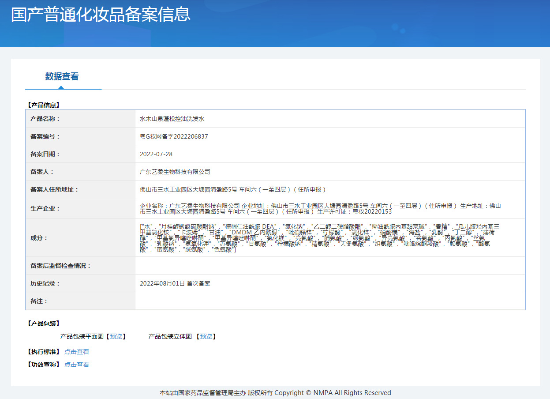Screen dimensions: 550x399
Task: Click the 备案人： row label
Action: (42, 172)
